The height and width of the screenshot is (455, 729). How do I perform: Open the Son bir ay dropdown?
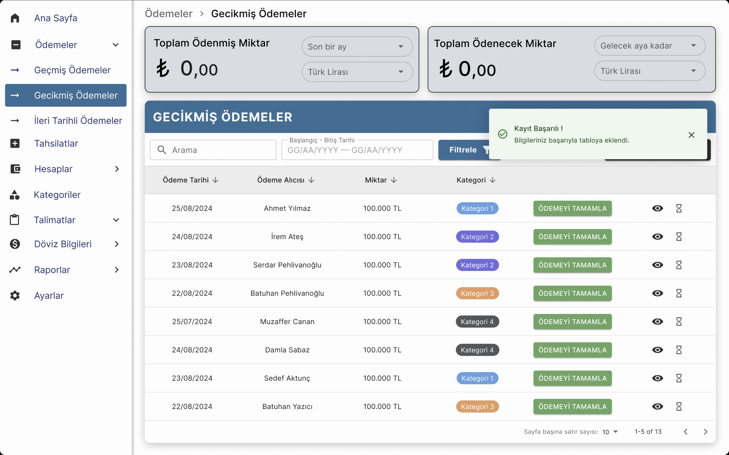coord(357,47)
